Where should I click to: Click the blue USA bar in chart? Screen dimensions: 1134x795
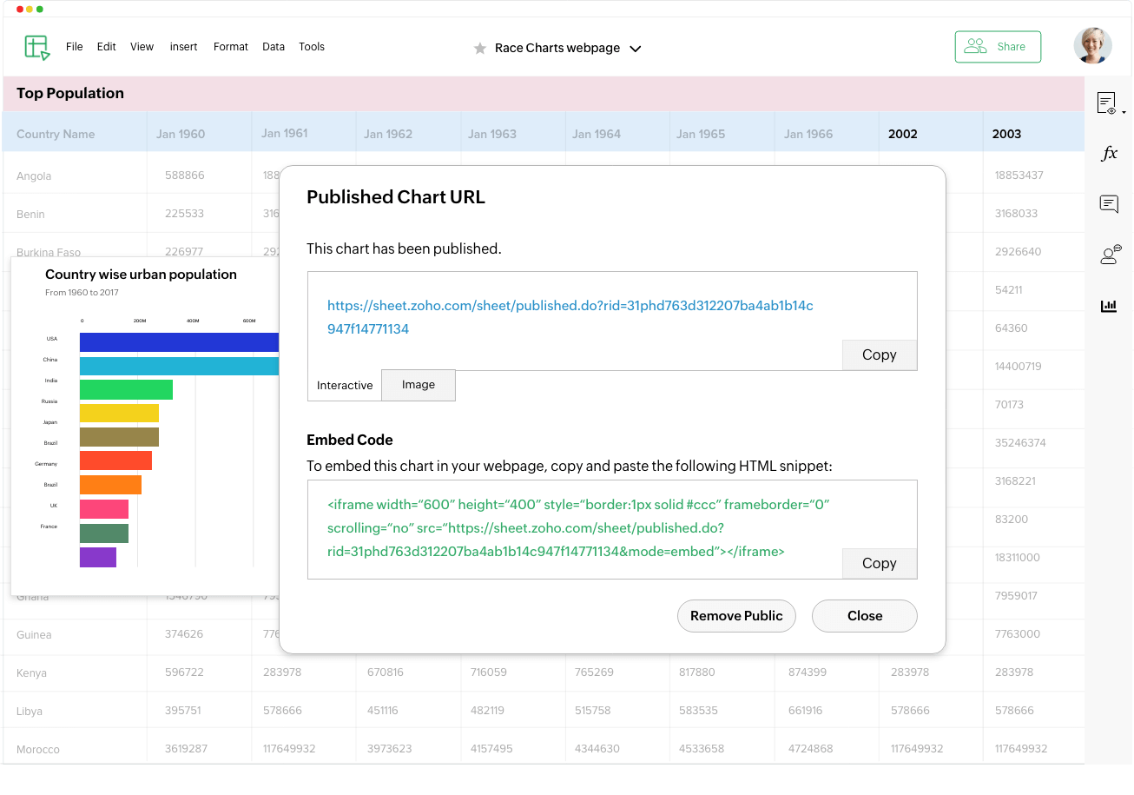[179, 342]
